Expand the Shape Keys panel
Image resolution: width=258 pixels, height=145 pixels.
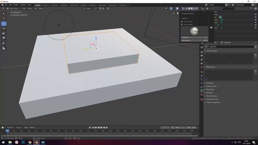coord(210,67)
